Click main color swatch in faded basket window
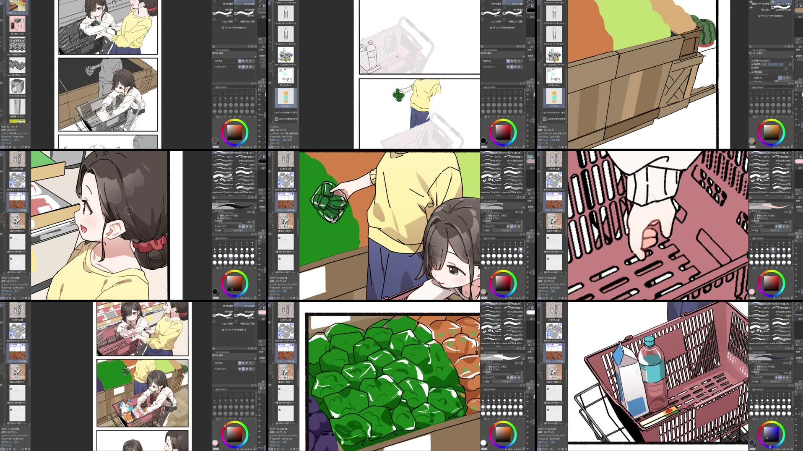The height and width of the screenshot is (451, 803). [483, 141]
